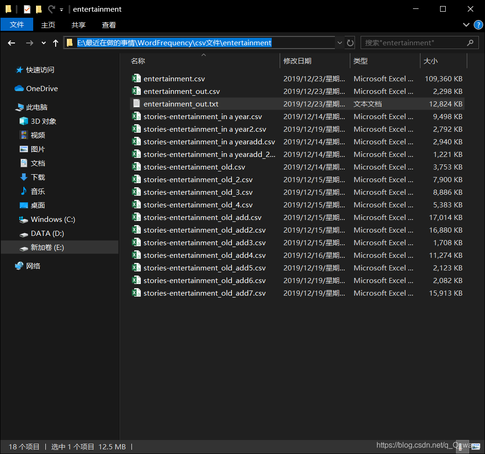
Task: Switch to the 查看 ribbon tab
Action: coord(109,25)
